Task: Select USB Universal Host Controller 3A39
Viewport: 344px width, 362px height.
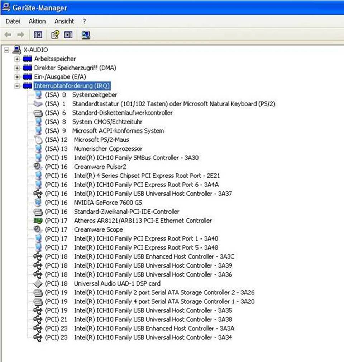Action: click(138, 265)
